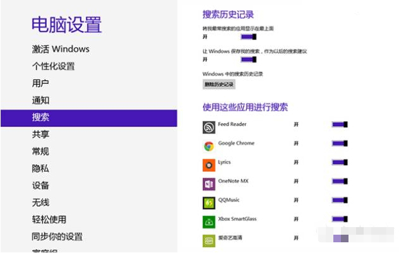Click the OneNote MX app icon
This screenshot has width=399, height=253.
[209, 184]
